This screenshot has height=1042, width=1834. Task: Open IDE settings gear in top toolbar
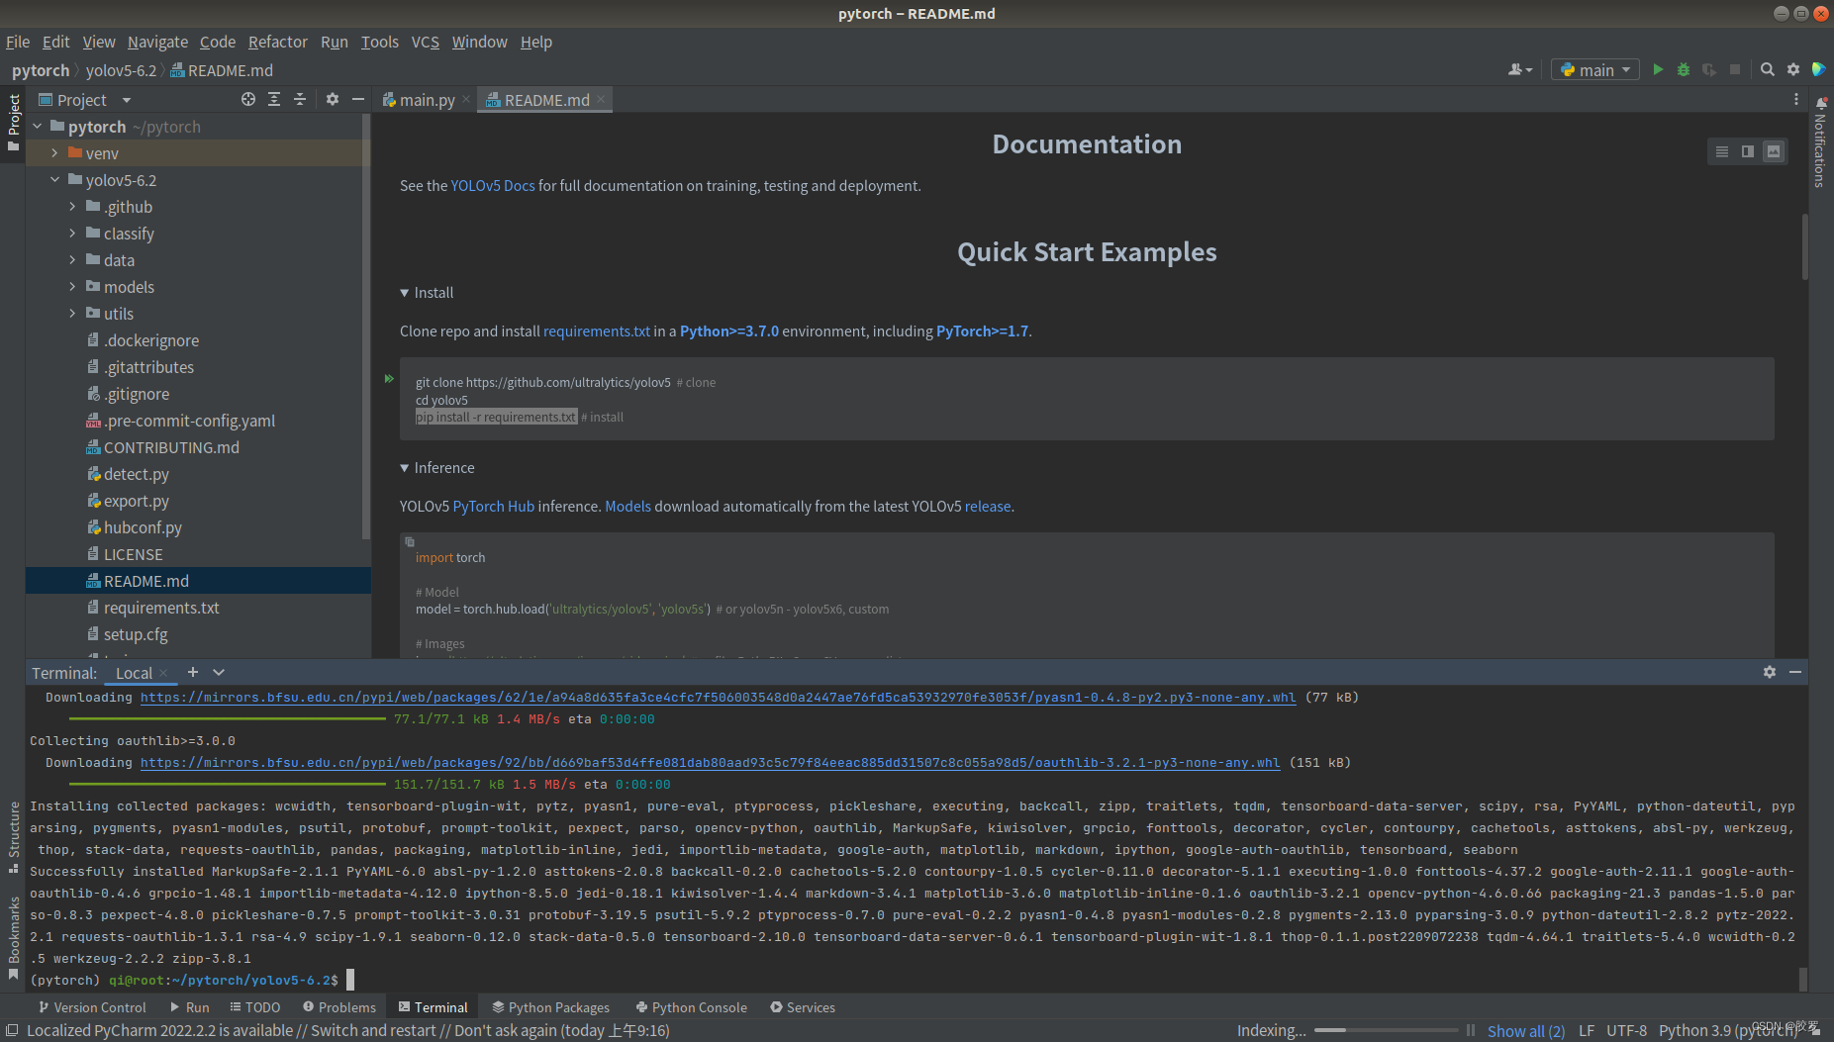tap(1793, 69)
